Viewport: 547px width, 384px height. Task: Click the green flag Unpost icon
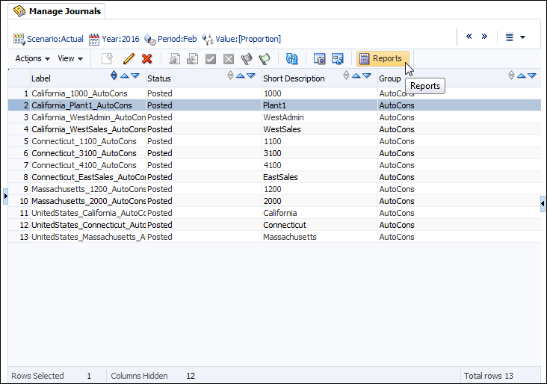(x=265, y=58)
